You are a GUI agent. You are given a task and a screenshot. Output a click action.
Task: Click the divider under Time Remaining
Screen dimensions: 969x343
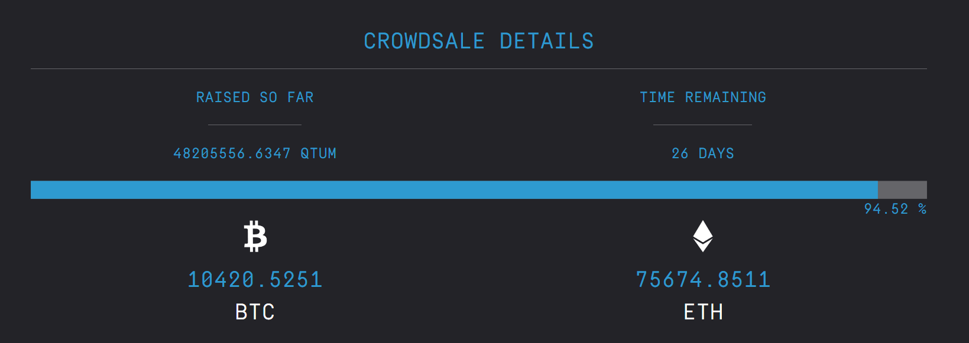(702, 125)
